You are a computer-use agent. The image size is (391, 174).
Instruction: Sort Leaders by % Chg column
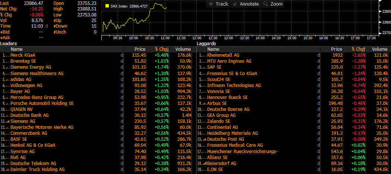click(162, 49)
